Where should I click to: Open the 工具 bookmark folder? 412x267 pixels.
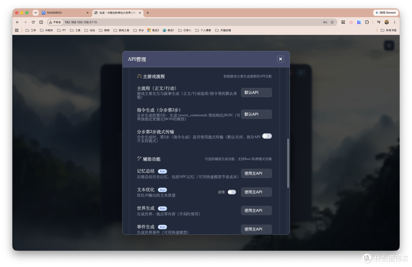tap(75, 30)
